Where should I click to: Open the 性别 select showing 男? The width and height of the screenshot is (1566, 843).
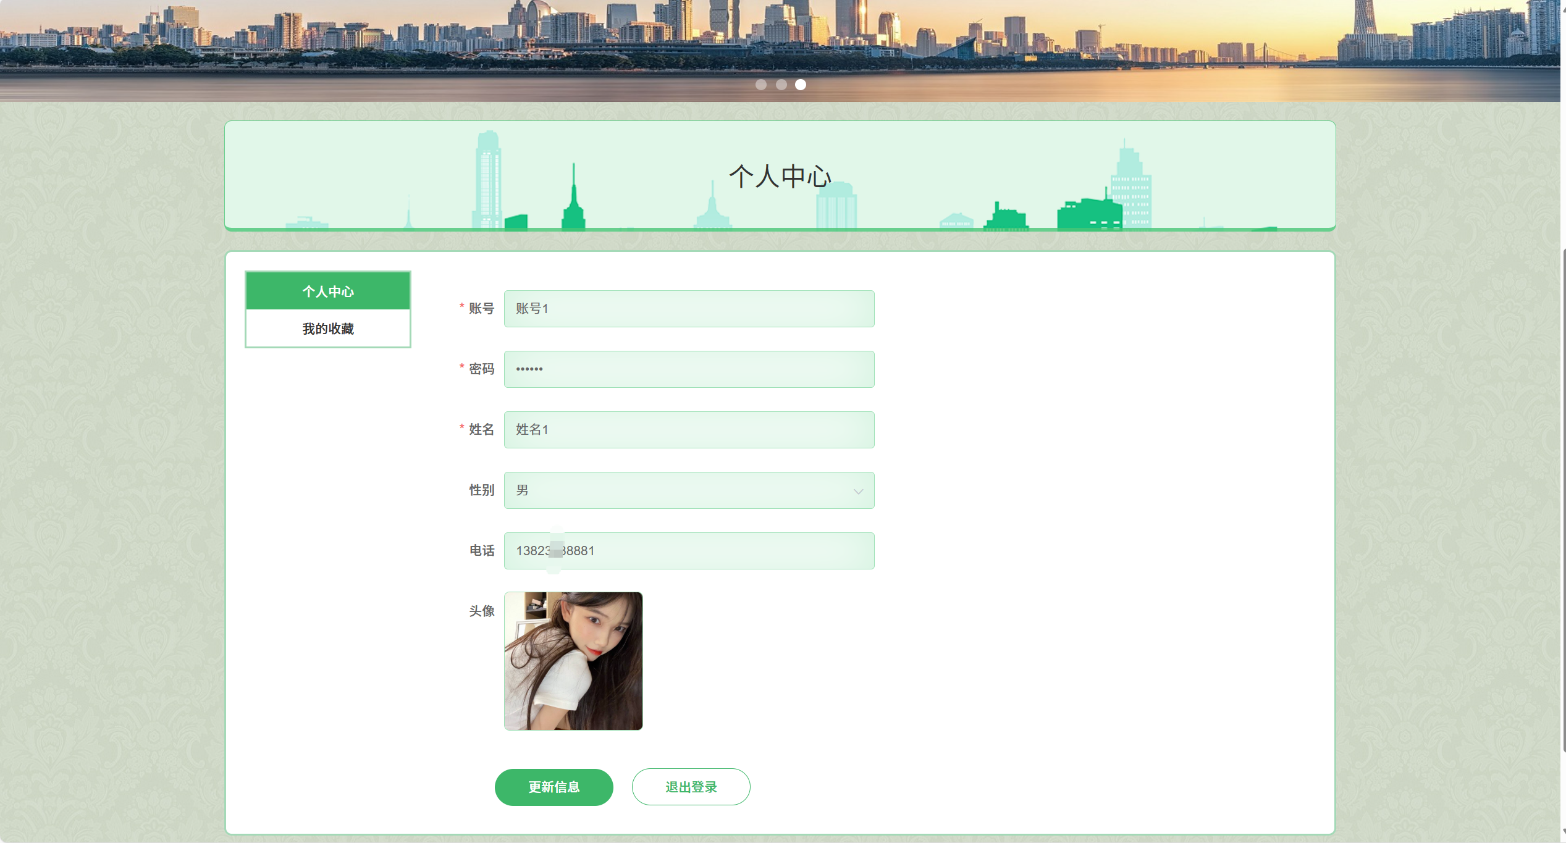(680, 490)
